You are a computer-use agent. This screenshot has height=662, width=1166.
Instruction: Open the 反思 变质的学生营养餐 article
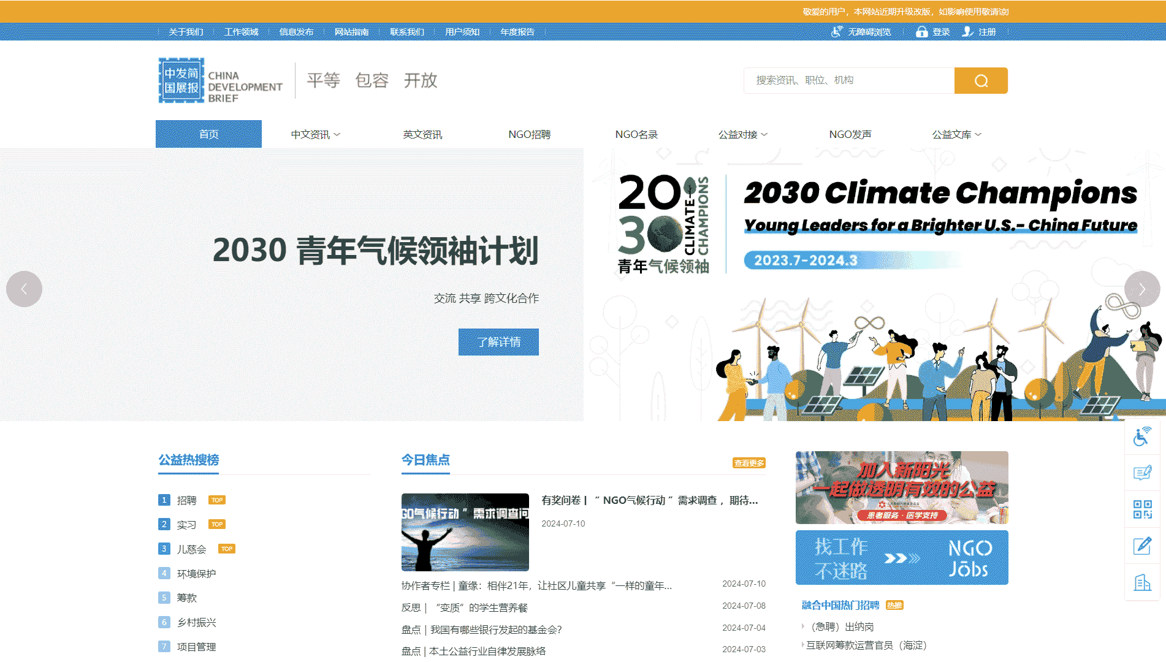pos(464,608)
